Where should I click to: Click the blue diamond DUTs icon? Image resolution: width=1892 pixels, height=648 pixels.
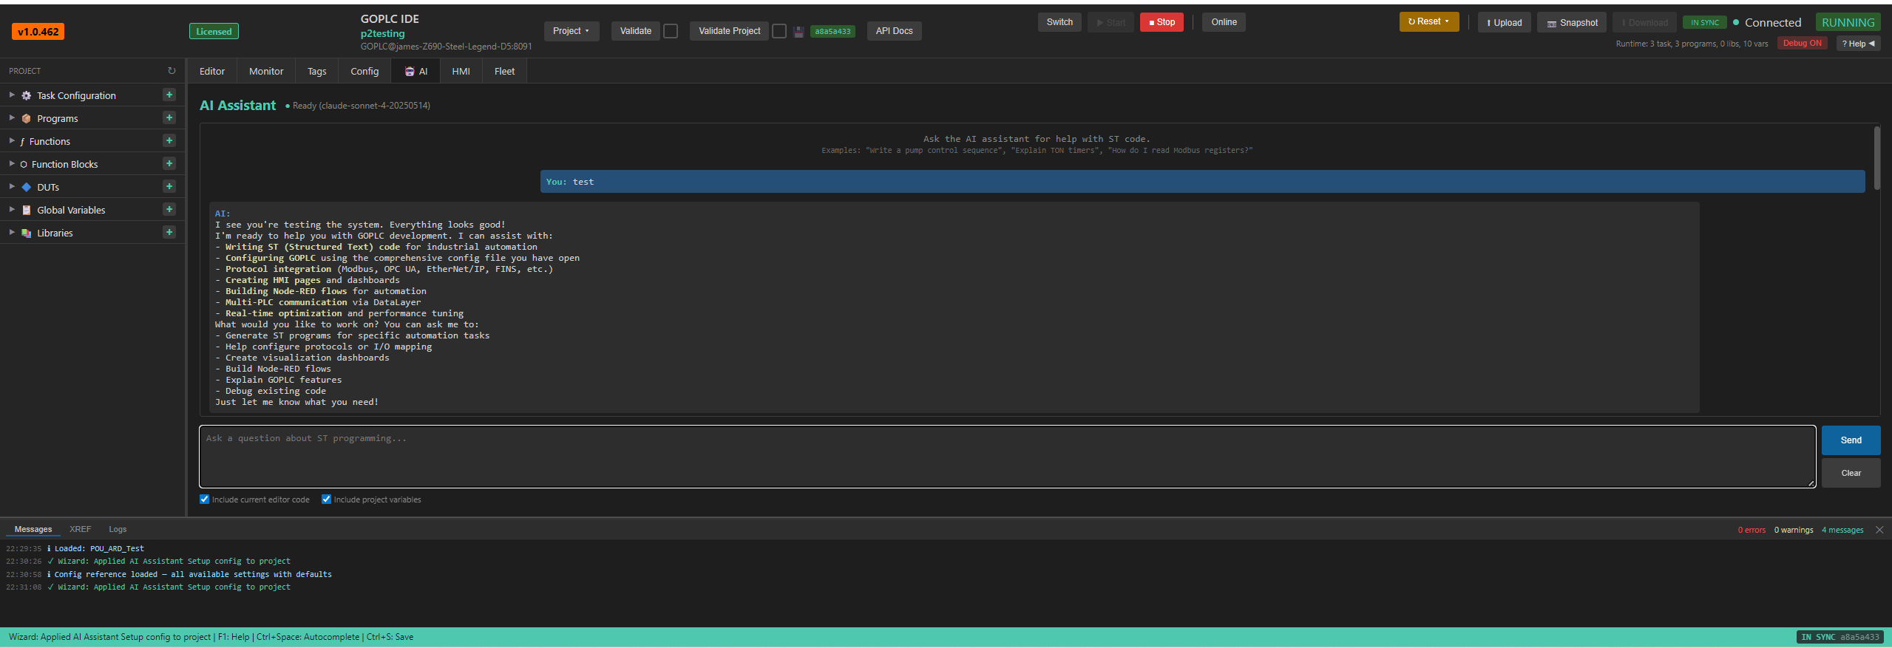(27, 187)
